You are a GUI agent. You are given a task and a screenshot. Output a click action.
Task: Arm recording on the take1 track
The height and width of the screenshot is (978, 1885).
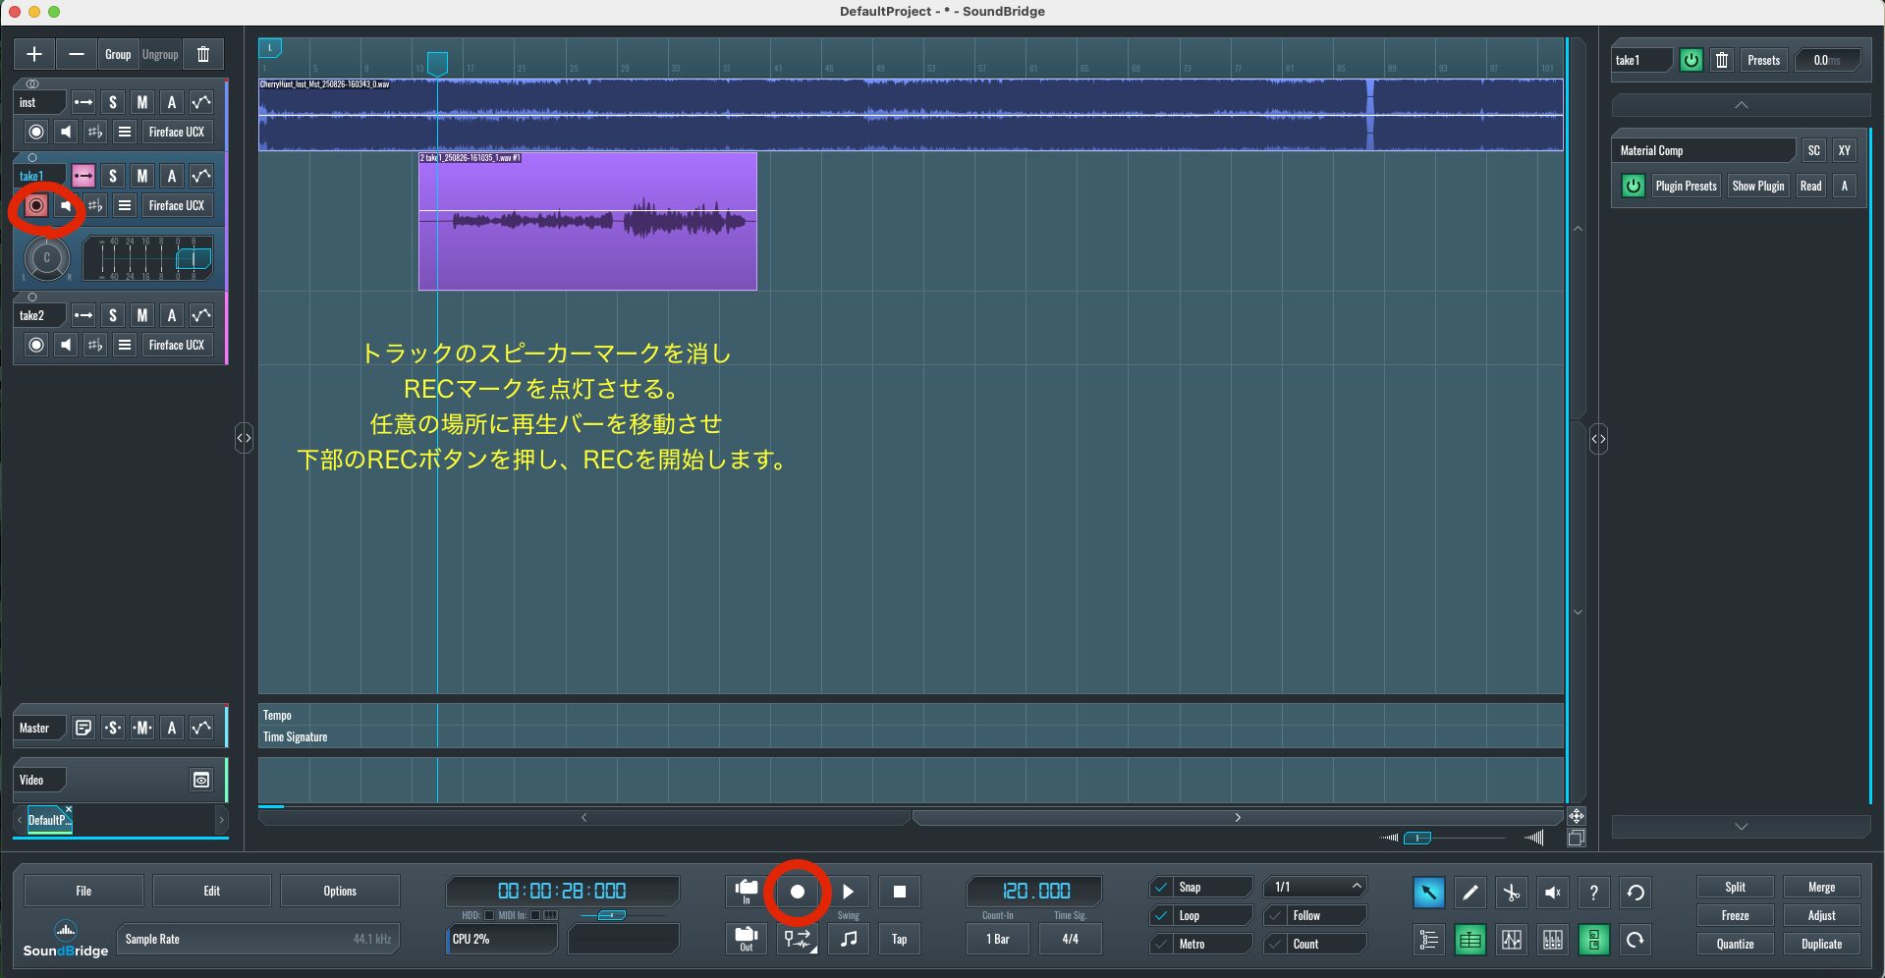(36, 205)
